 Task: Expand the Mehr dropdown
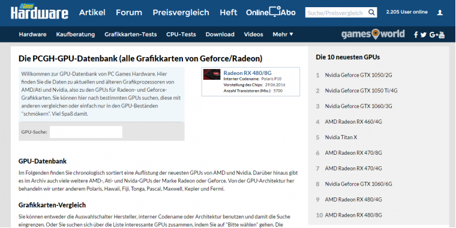283,34
